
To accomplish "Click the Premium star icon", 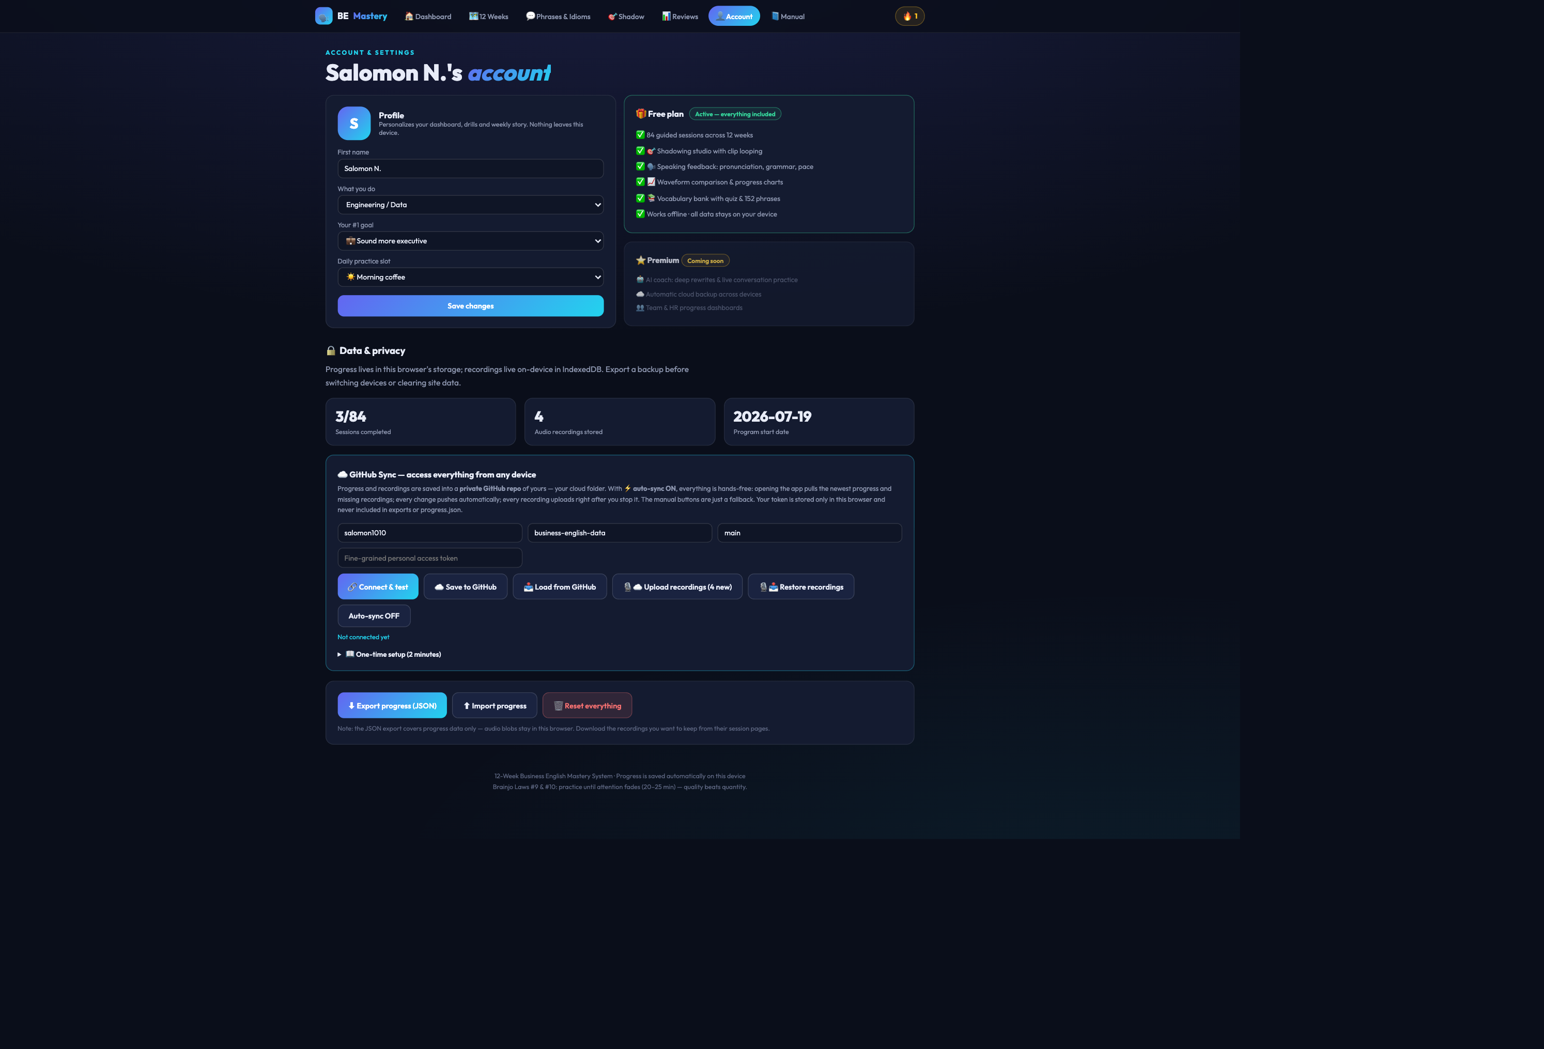I will click(640, 260).
